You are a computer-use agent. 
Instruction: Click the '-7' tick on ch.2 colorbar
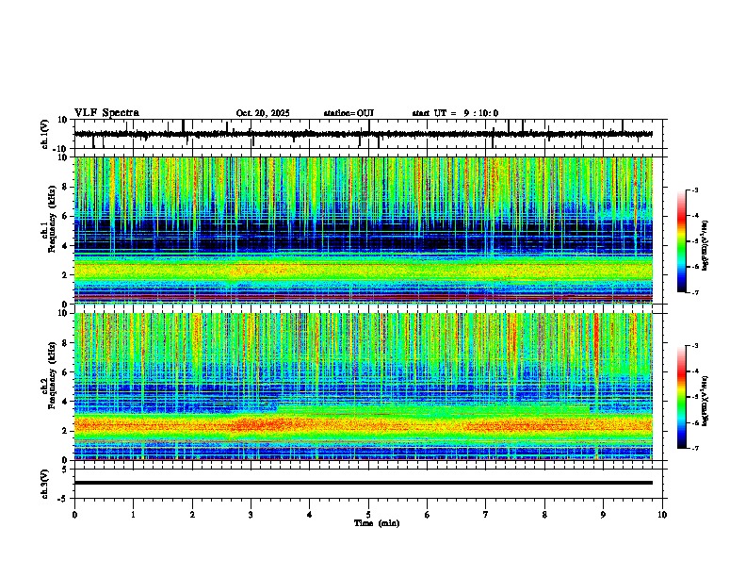695,449
